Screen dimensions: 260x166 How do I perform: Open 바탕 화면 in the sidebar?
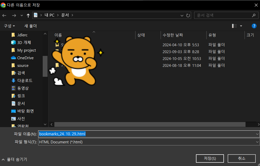25,111
